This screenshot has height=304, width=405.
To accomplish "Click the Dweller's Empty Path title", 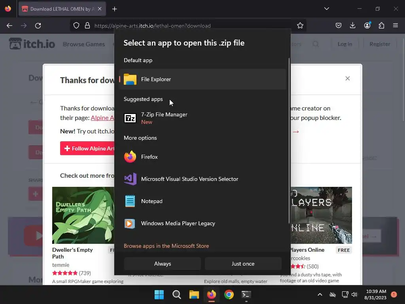I will [x=72, y=253].
